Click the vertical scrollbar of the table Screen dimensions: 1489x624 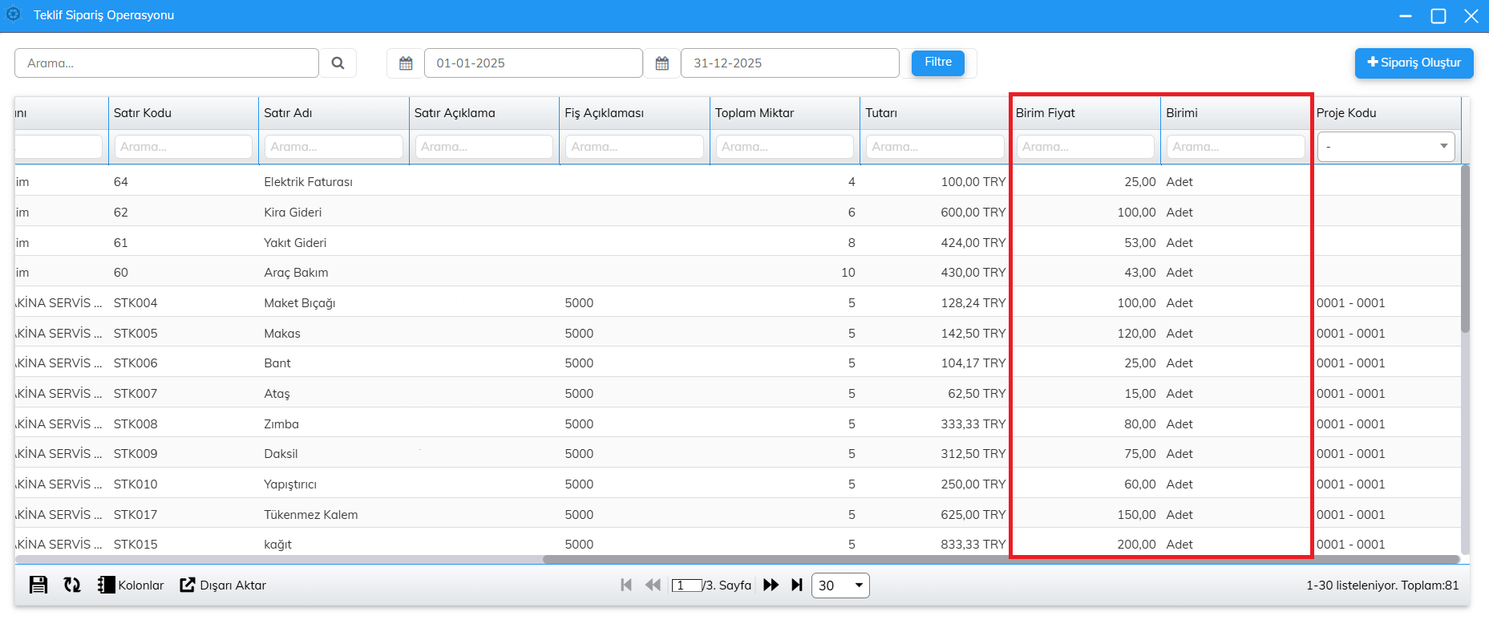coord(1465,249)
